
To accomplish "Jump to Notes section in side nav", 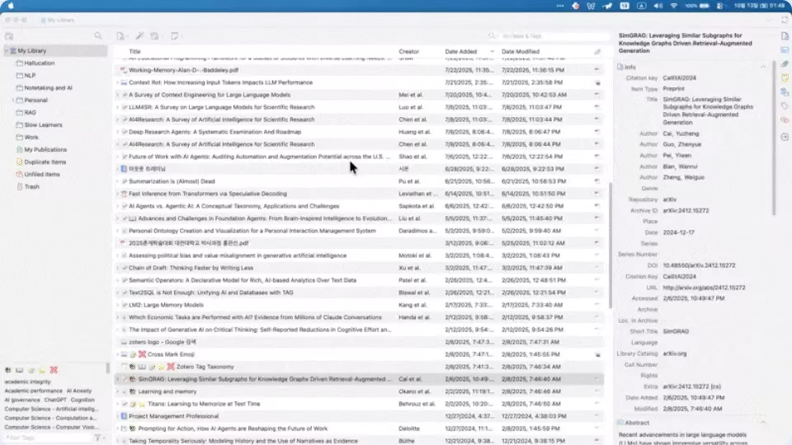I will click(x=785, y=78).
